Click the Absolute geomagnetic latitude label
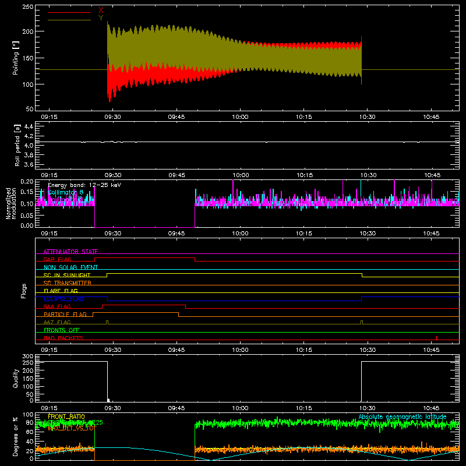 pos(403,417)
